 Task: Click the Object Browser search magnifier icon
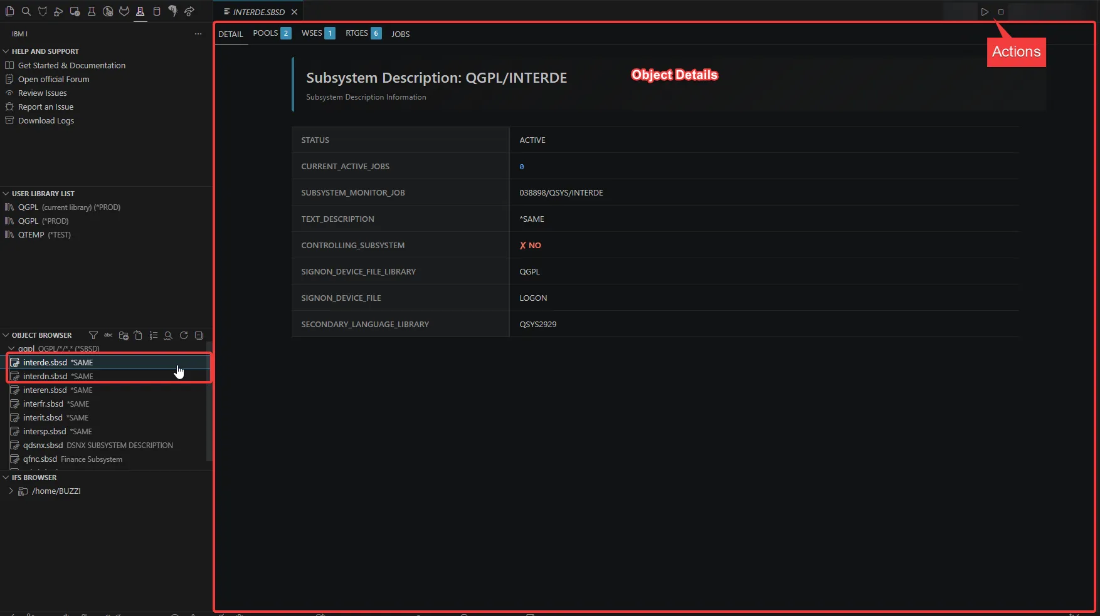click(x=168, y=335)
